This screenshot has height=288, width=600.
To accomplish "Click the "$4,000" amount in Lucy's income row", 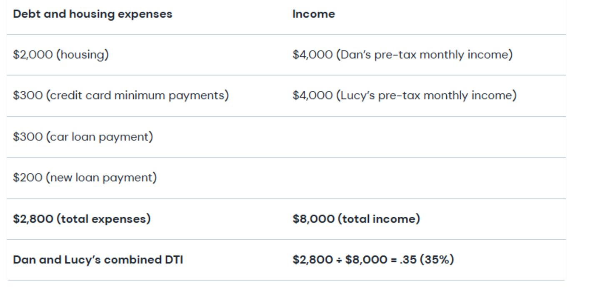I will click(x=312, y=95).
